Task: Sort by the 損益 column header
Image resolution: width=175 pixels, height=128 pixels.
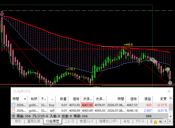Action: click(145, 99)
